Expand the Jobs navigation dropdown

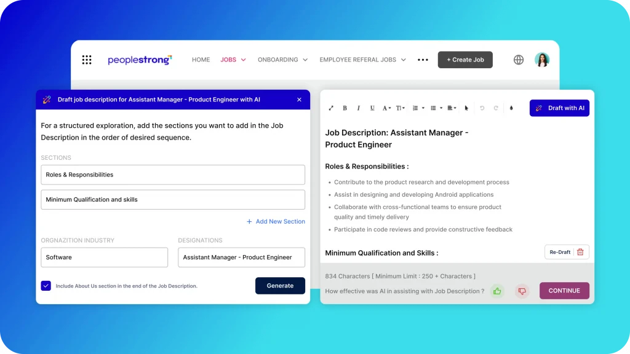(233, 60)
